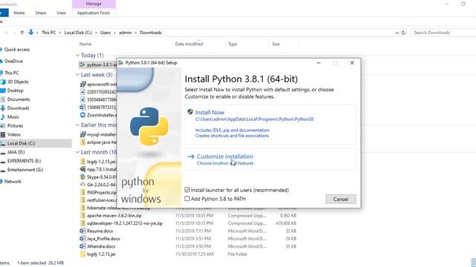The width and height of the screenshot is (476, 267).
Task: Select JAVA (D:) drive
Action: [16, 152]
